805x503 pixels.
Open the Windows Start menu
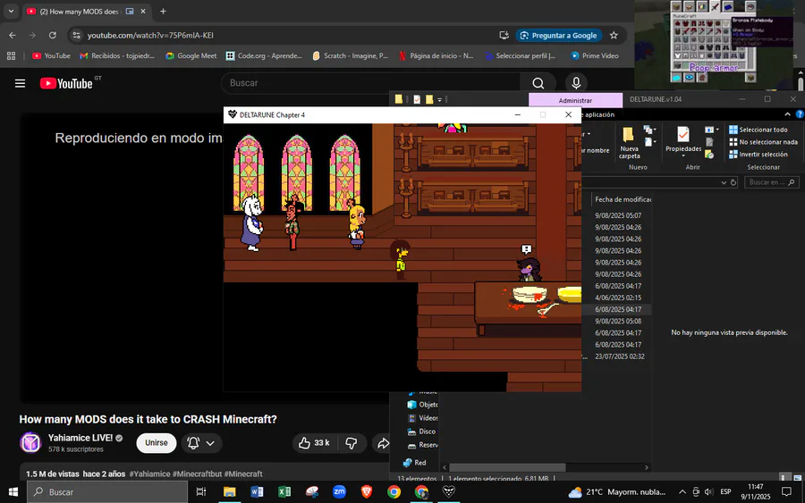coord(13,491)
